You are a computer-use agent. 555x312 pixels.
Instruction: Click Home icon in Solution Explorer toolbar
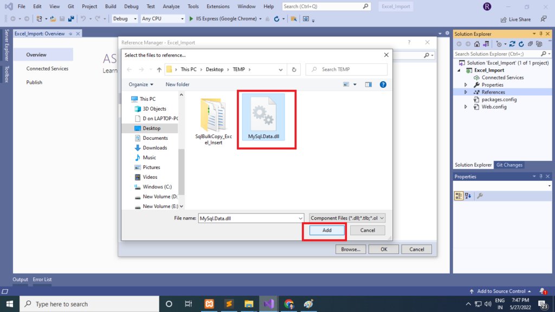click(x=477, y=44)
